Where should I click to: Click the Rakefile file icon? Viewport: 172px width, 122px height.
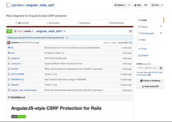[x=9, y=85]
